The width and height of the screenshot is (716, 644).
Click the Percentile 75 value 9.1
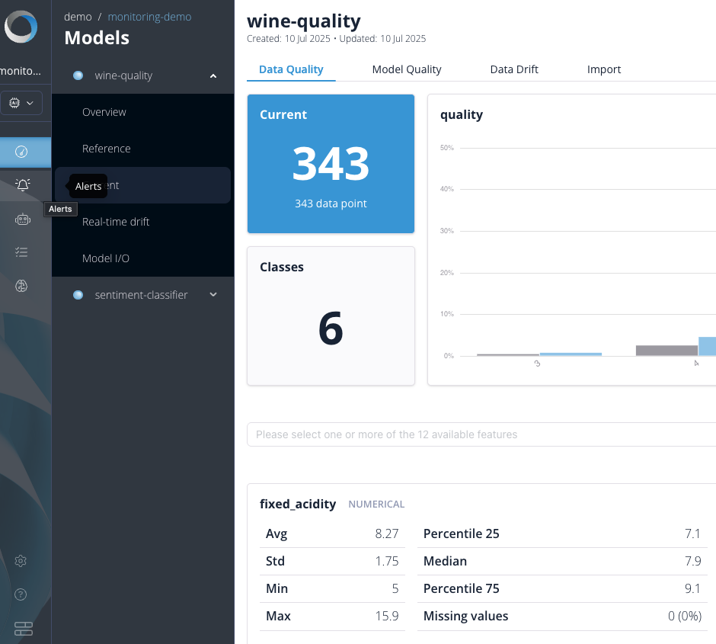click(692, 588)
